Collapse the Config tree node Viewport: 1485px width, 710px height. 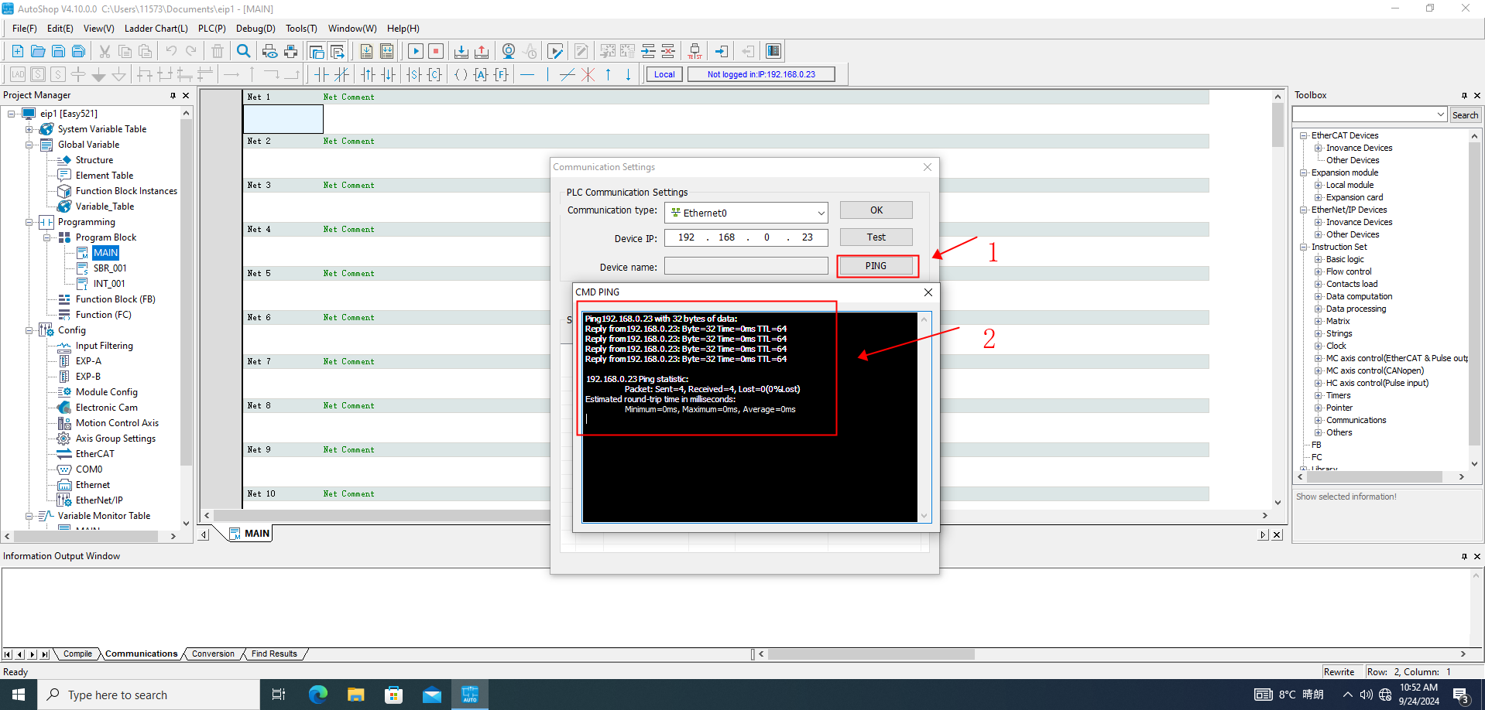[x=29, y=330]
